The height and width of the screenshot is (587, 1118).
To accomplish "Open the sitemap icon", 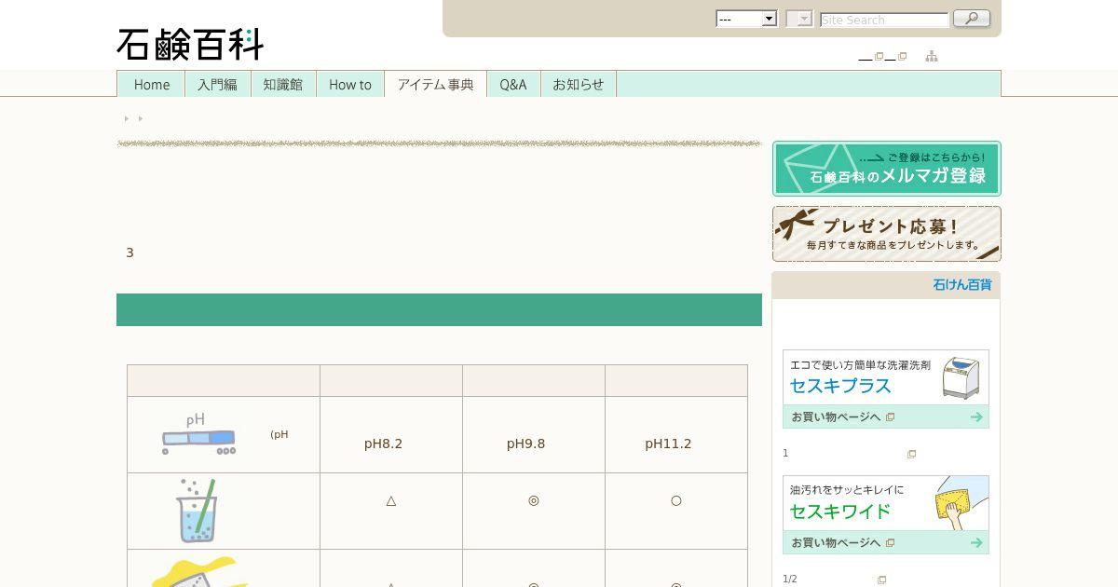I will [931, 57].
